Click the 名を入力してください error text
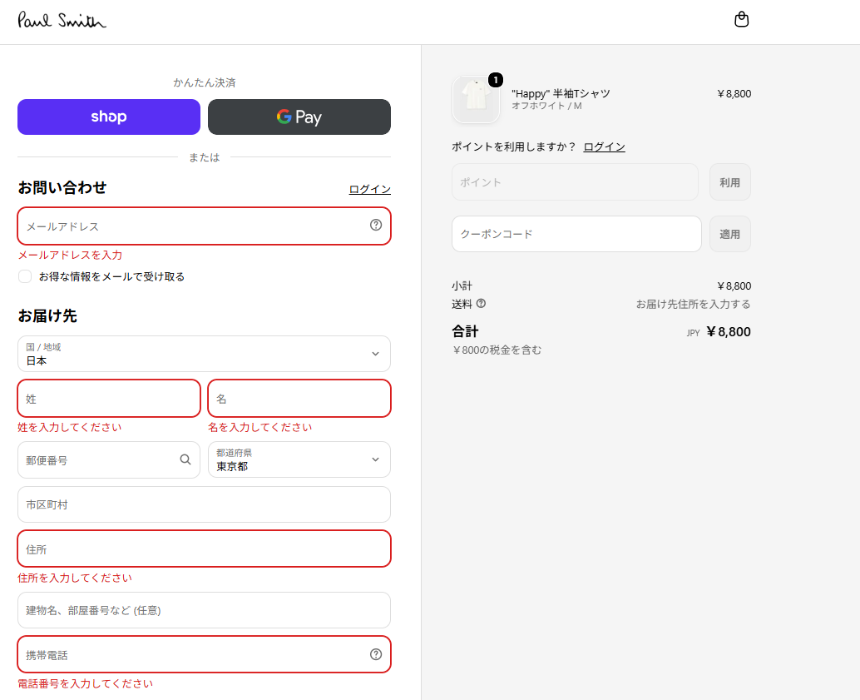The width and height of the screenshot is (860, 700). pyautogui.click(x=260, y=427)
